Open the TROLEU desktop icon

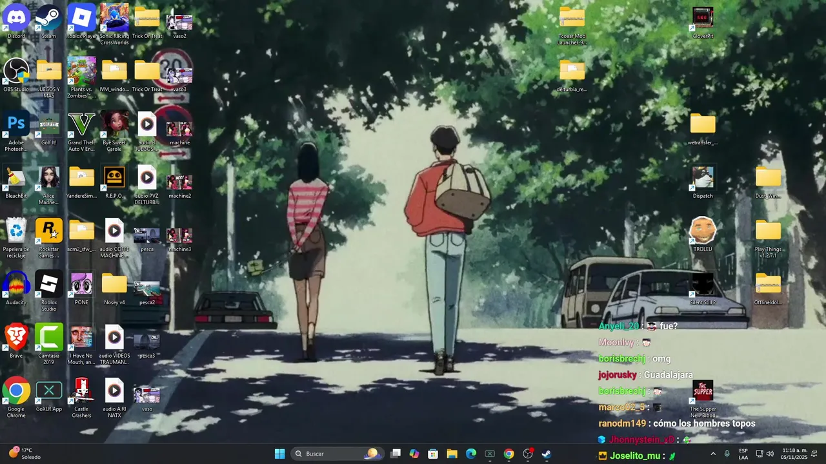703,234
